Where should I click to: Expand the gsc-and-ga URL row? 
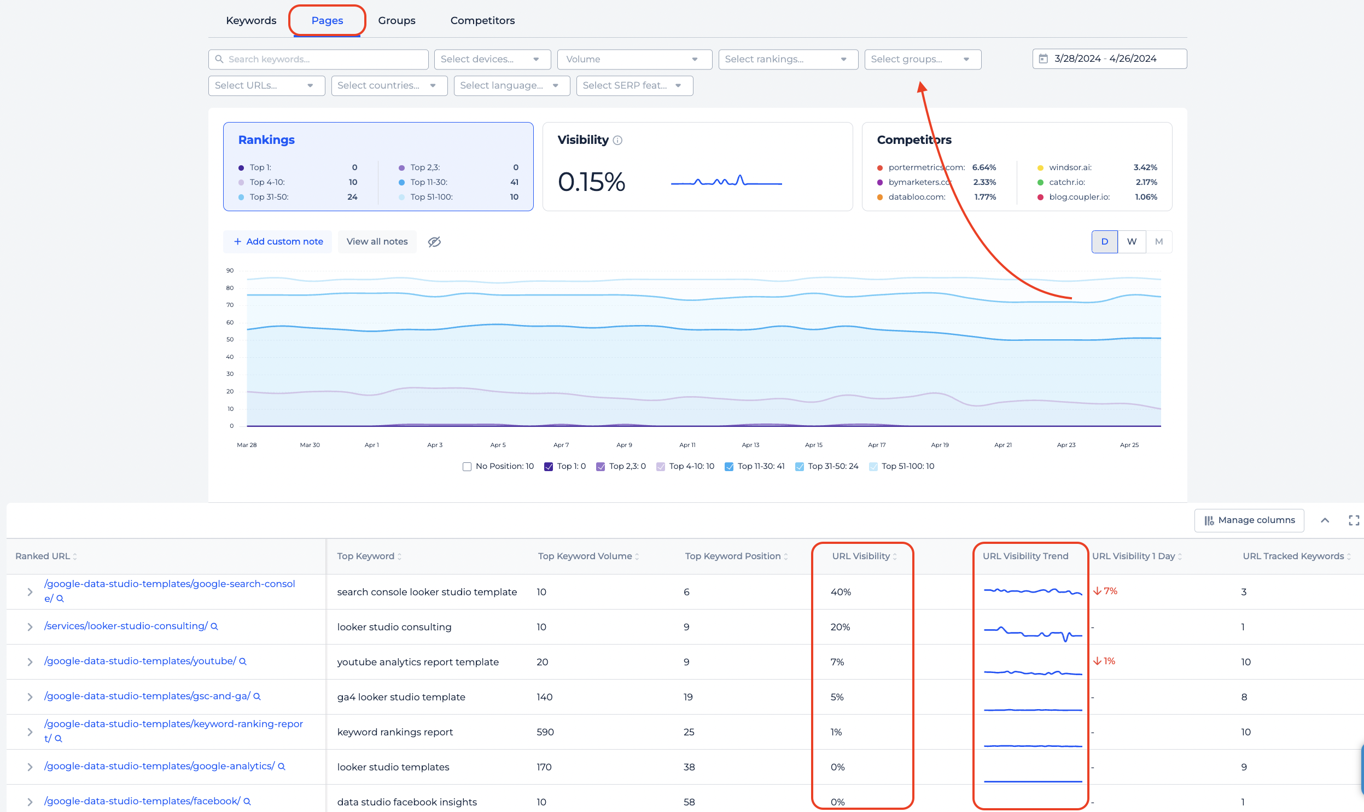click(30, 697)
